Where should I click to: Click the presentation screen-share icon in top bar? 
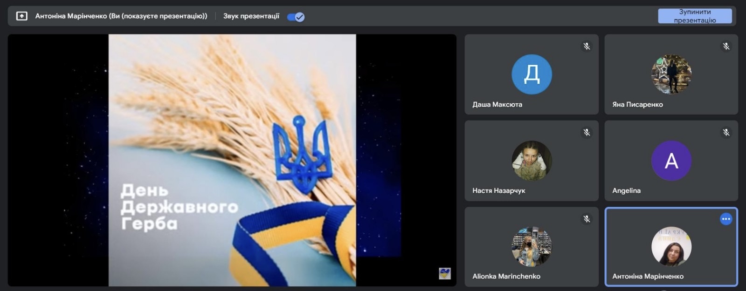click(x=21, y=16)
